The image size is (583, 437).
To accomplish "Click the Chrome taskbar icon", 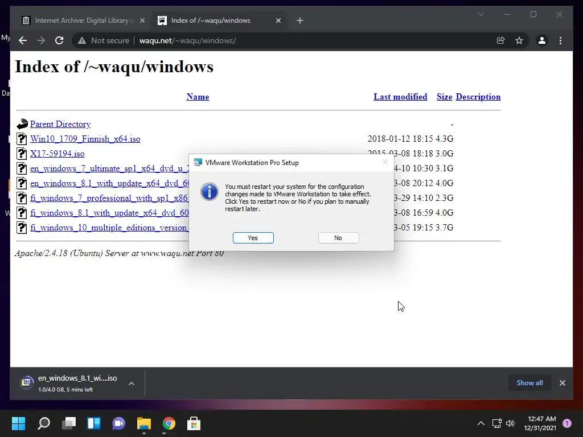I will [x=169, y=423].
